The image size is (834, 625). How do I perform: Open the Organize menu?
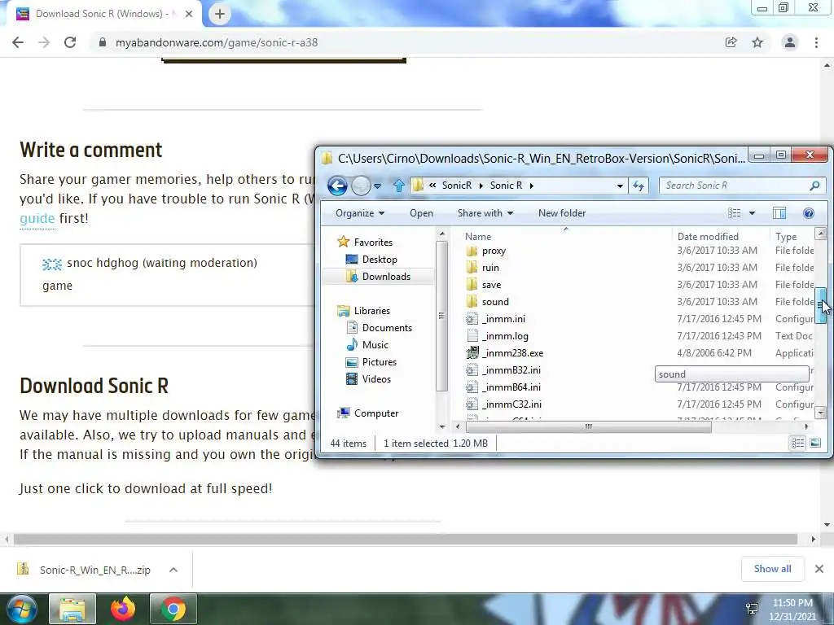(359, 213)
